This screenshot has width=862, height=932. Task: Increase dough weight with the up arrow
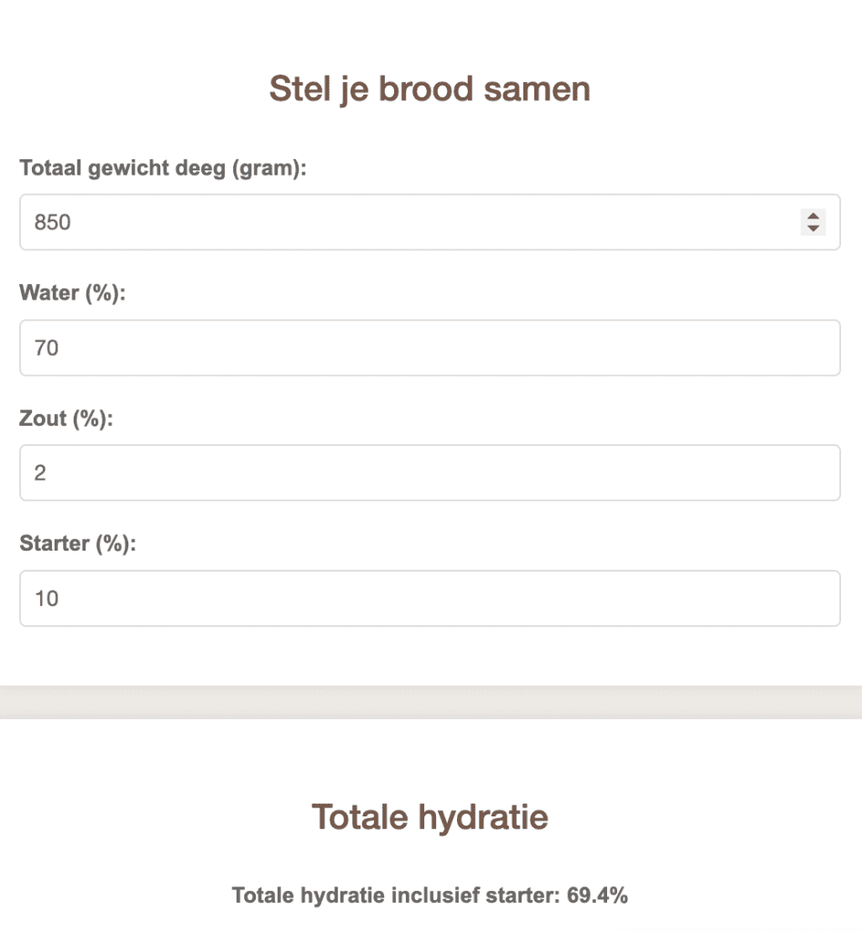(813, 217)
